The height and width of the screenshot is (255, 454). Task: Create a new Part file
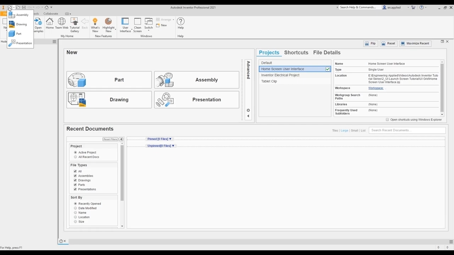[109, 80]
